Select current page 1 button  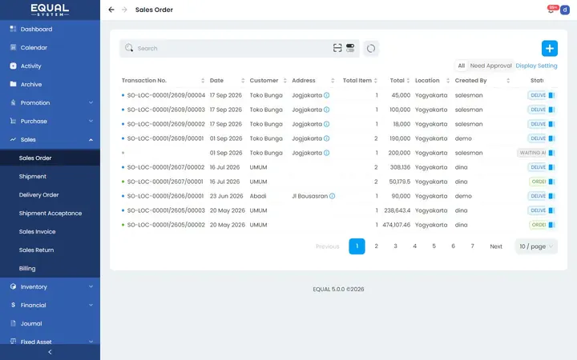coord(357,246)
